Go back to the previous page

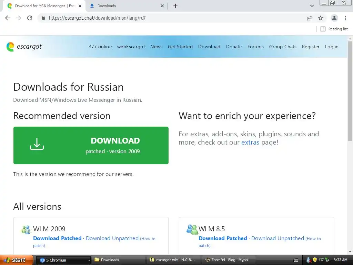(8, 18)
